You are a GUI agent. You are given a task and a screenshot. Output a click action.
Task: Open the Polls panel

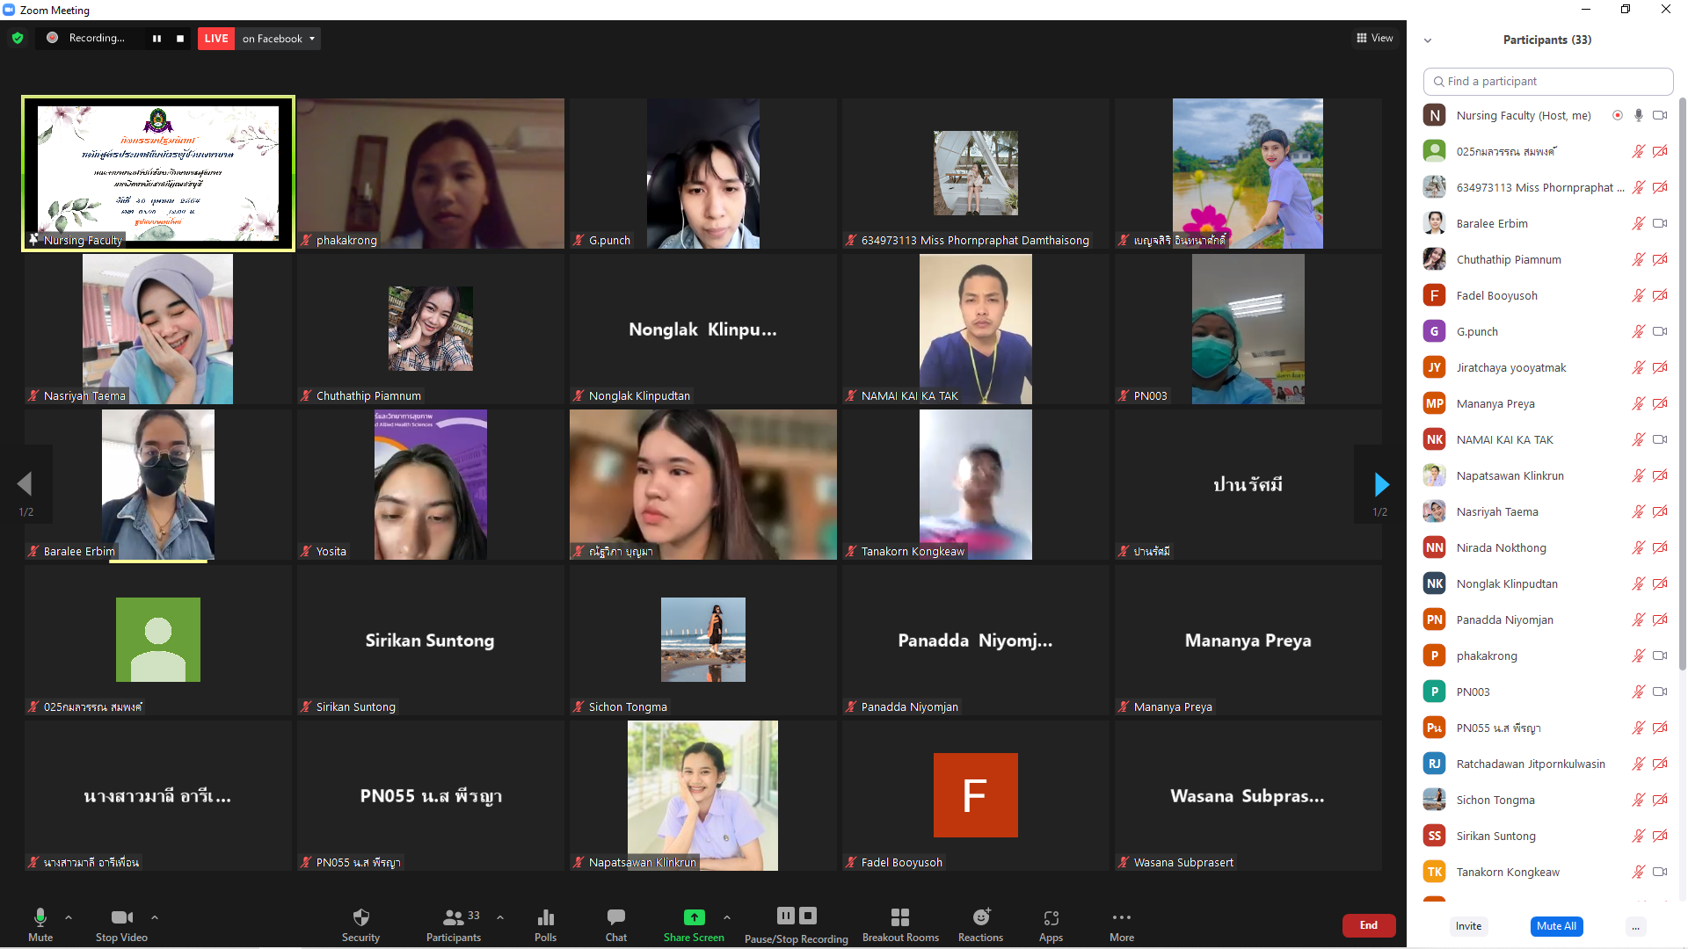point(545,924)
